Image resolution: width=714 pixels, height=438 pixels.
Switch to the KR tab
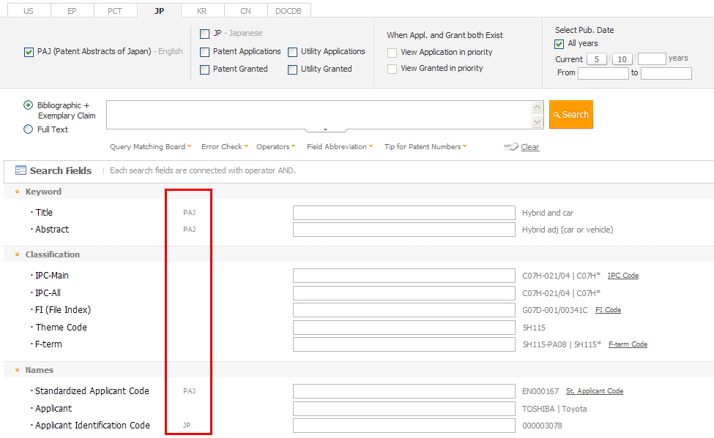point(202,10)
